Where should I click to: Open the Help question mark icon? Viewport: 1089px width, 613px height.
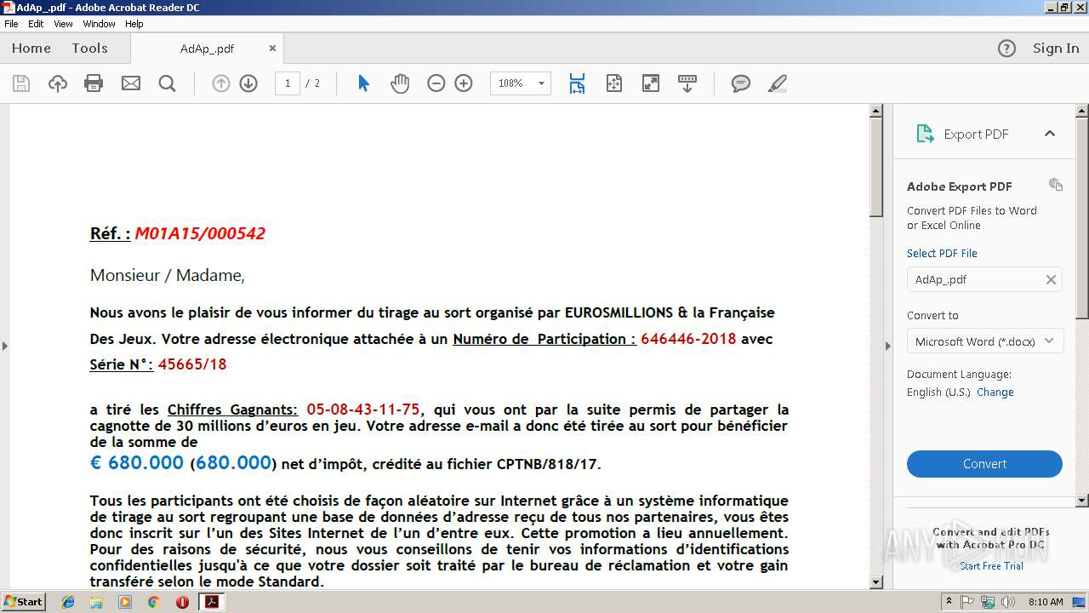[1006, 49]
